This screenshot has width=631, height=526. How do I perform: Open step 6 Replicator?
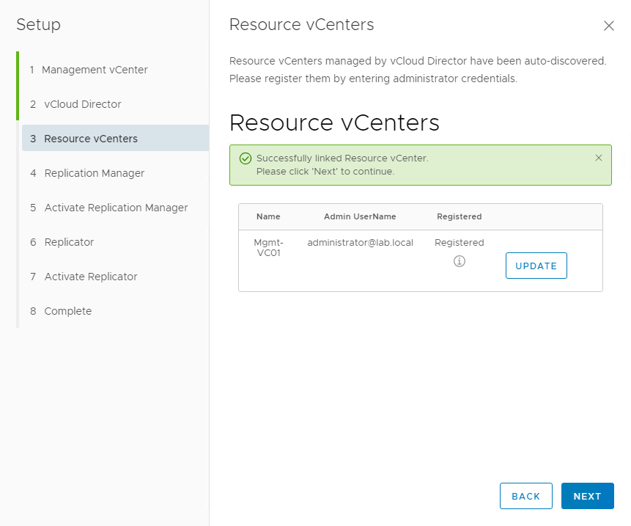(69, 242)
